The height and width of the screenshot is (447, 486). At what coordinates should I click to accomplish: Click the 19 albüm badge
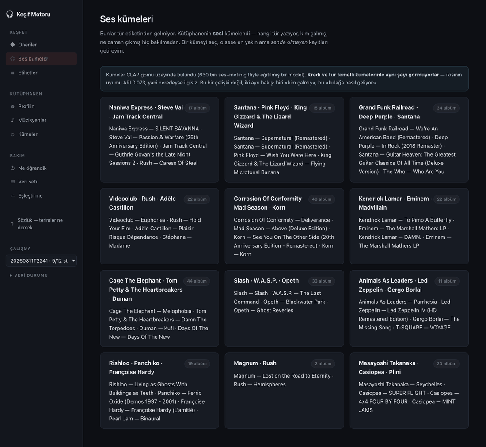click(x=197, y=363)
